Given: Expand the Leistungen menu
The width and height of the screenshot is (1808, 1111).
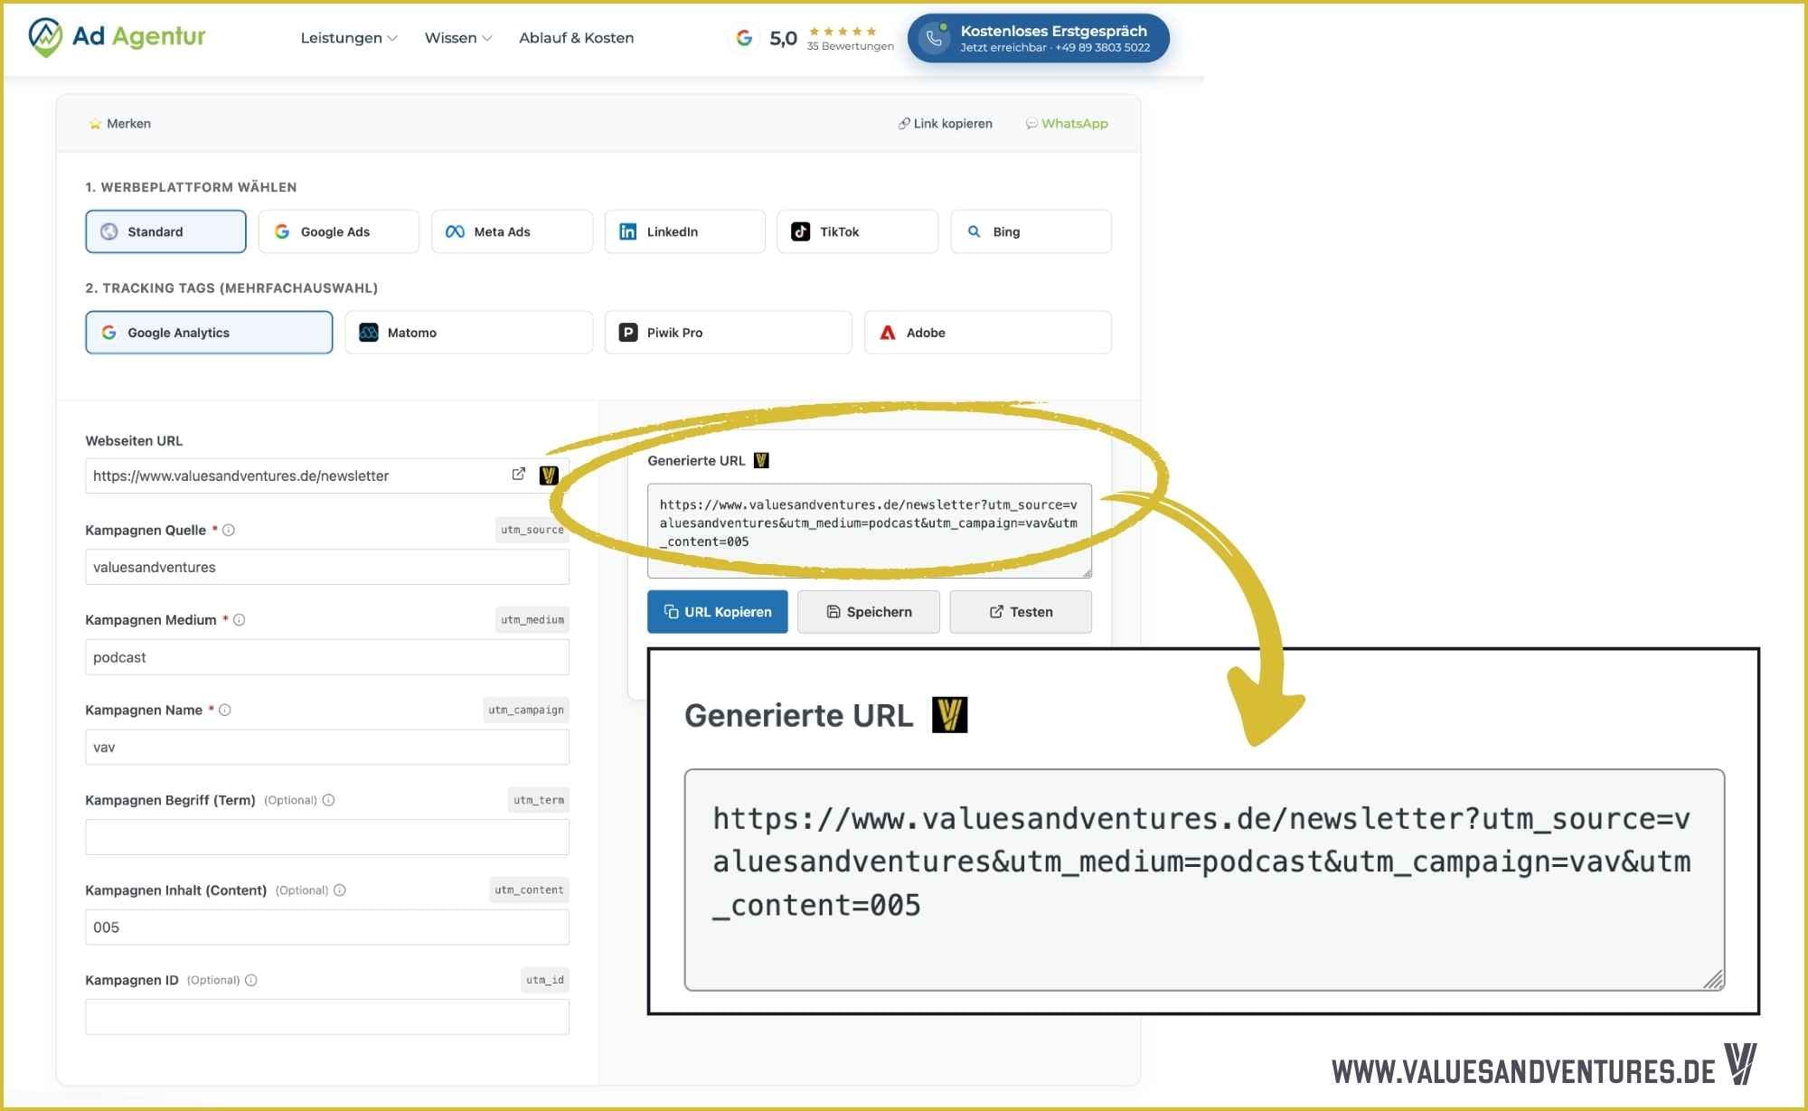Looking at the screenshot, I should click(x=348, y=38).
